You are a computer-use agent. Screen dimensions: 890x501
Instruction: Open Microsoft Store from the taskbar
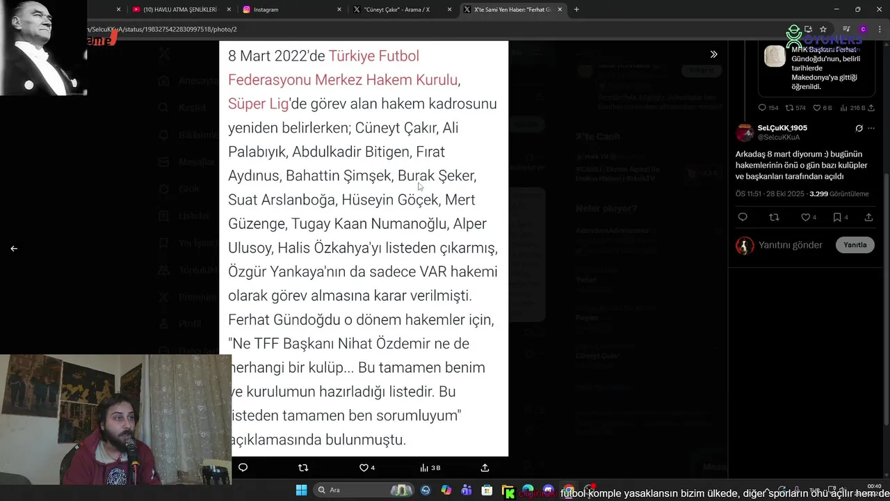click(x=487, y=490)
